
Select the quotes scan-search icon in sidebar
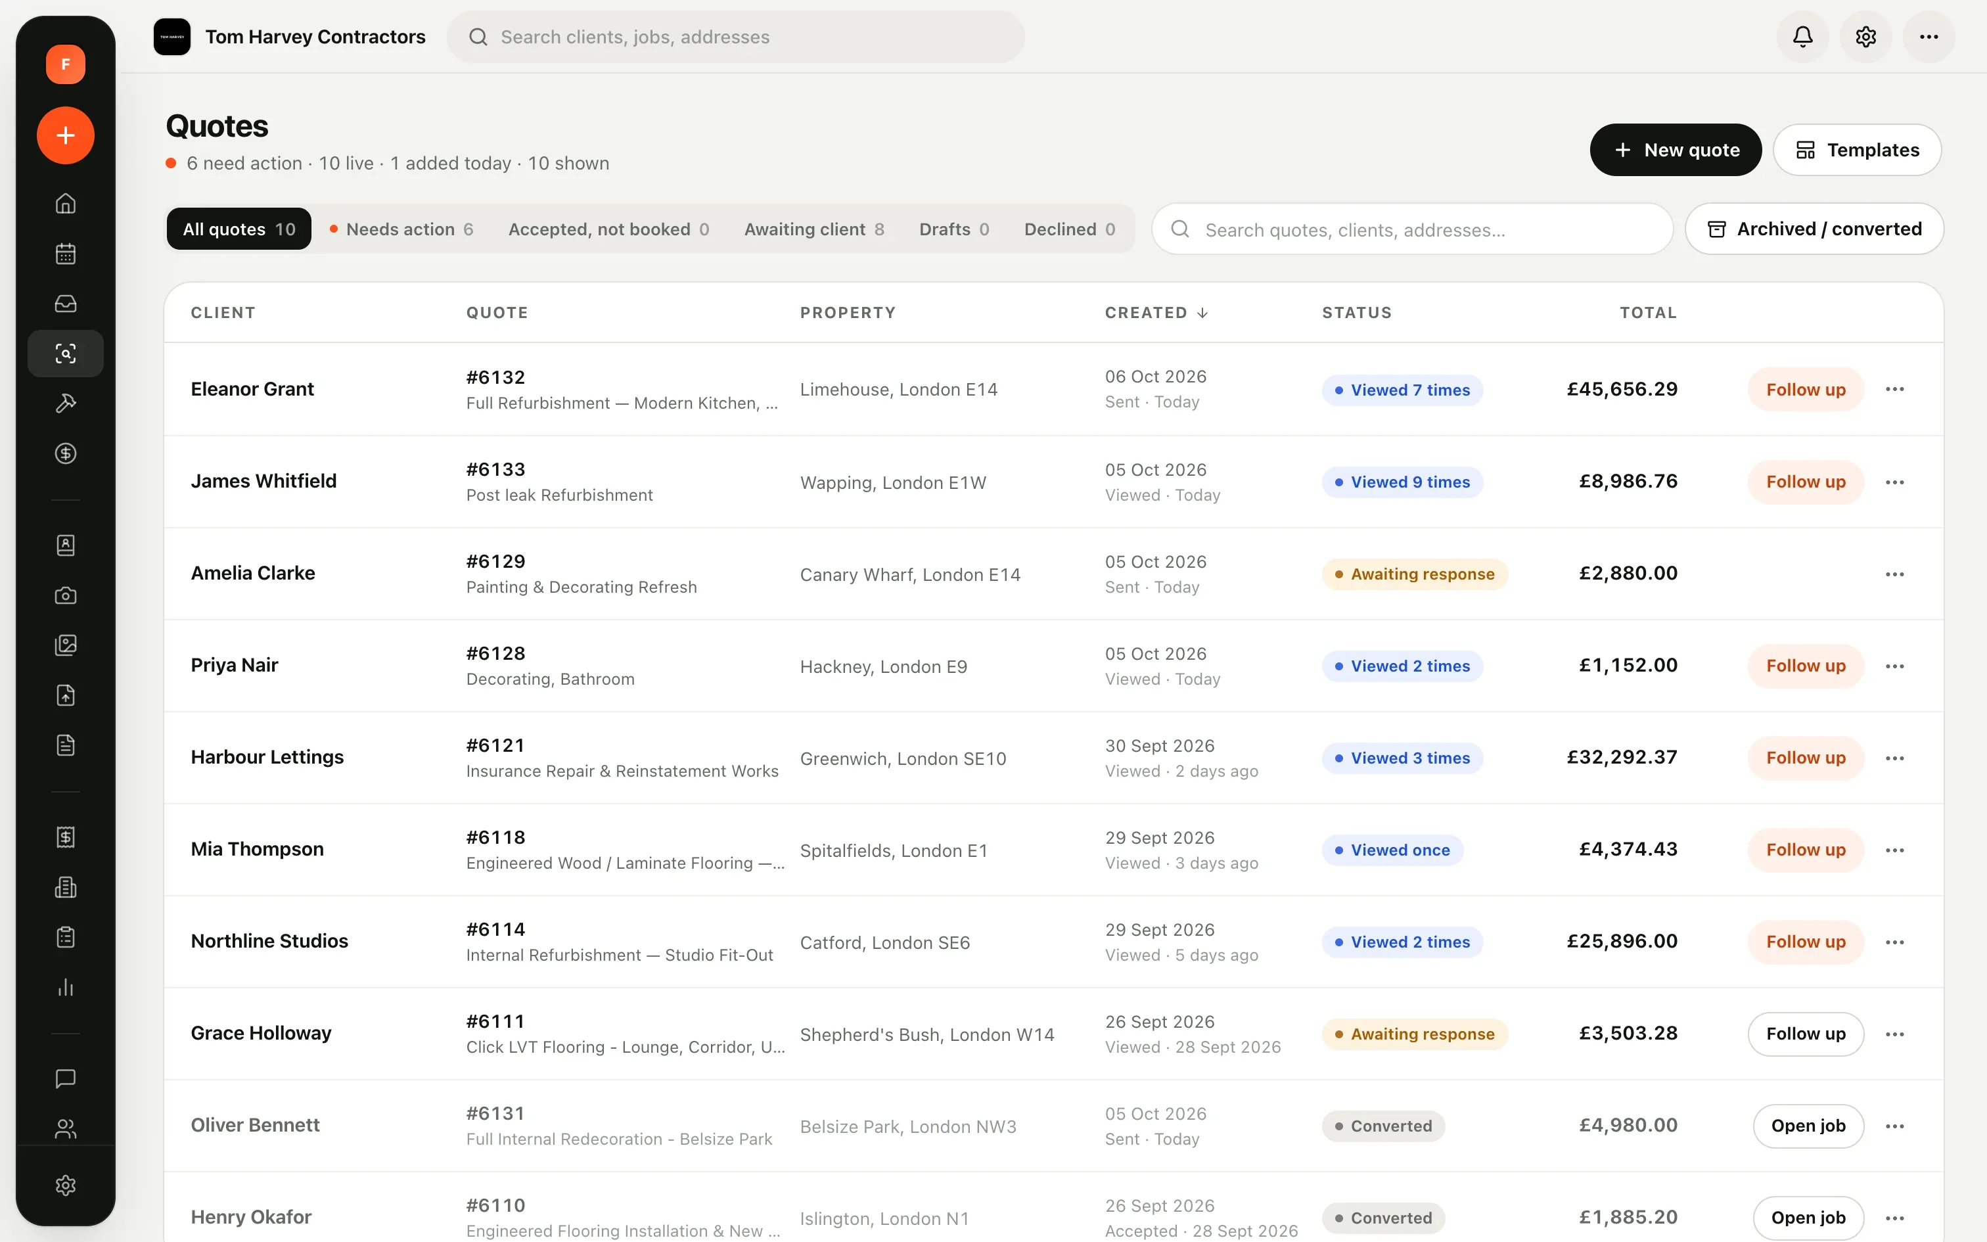pos(66,354)
